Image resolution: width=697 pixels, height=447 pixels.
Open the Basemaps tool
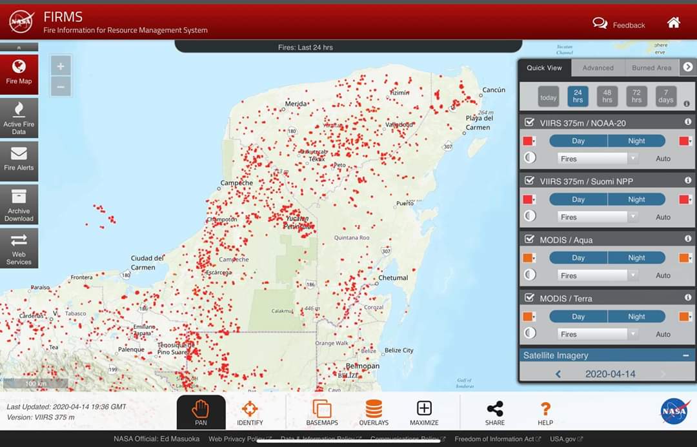coord(321,412)
